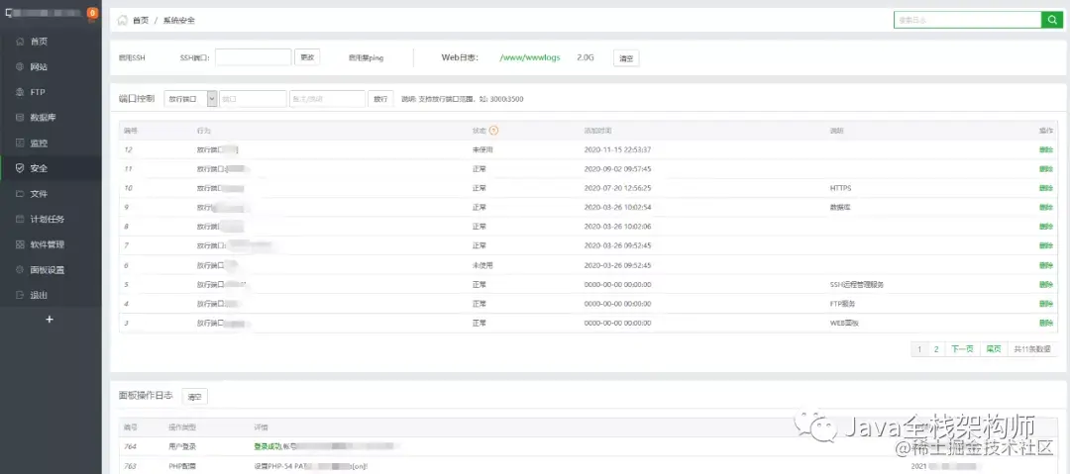Open the /www/wwwlogs path link
The height and width of the screenshot is (474, 1070).
click(x=530, y=58)
